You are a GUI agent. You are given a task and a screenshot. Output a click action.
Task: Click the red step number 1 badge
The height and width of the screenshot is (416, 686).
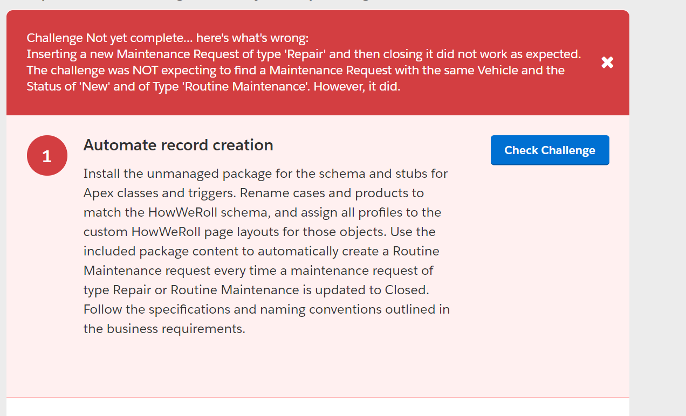point(47,156)
